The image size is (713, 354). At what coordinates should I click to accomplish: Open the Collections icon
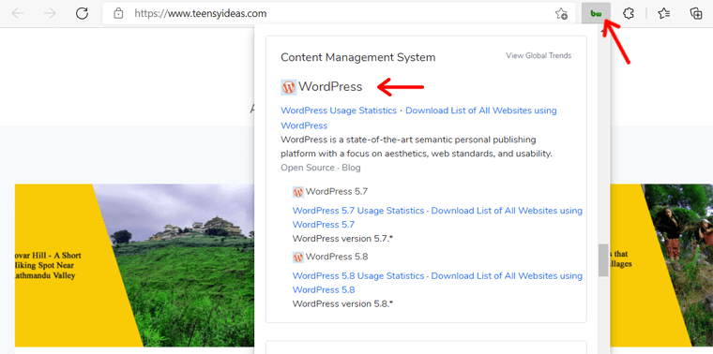point(696,14)
